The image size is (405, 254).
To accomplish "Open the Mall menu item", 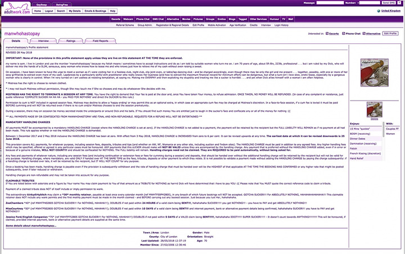I will (x=291, y=19).
